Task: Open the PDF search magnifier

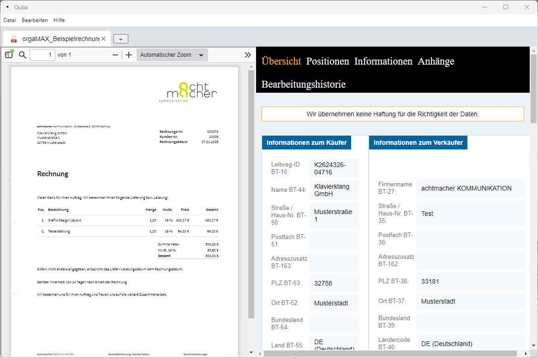Action: click(x=22, y=55)
